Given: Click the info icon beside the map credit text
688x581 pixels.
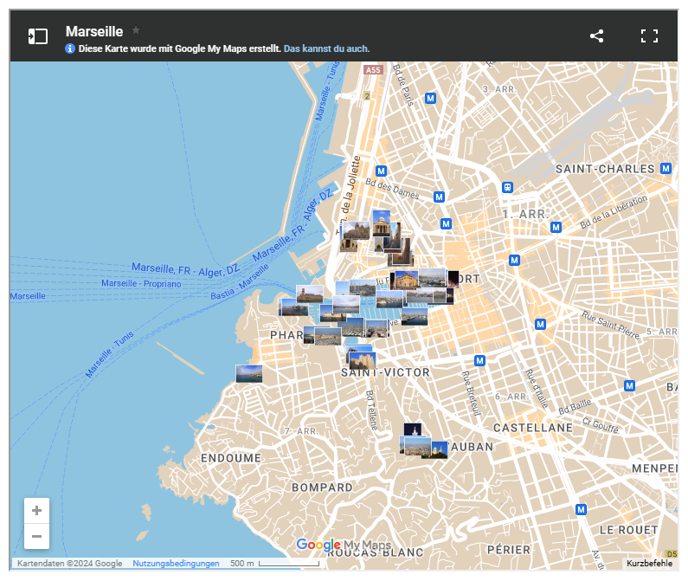Looking at the screenshot, I should [70, 49].
